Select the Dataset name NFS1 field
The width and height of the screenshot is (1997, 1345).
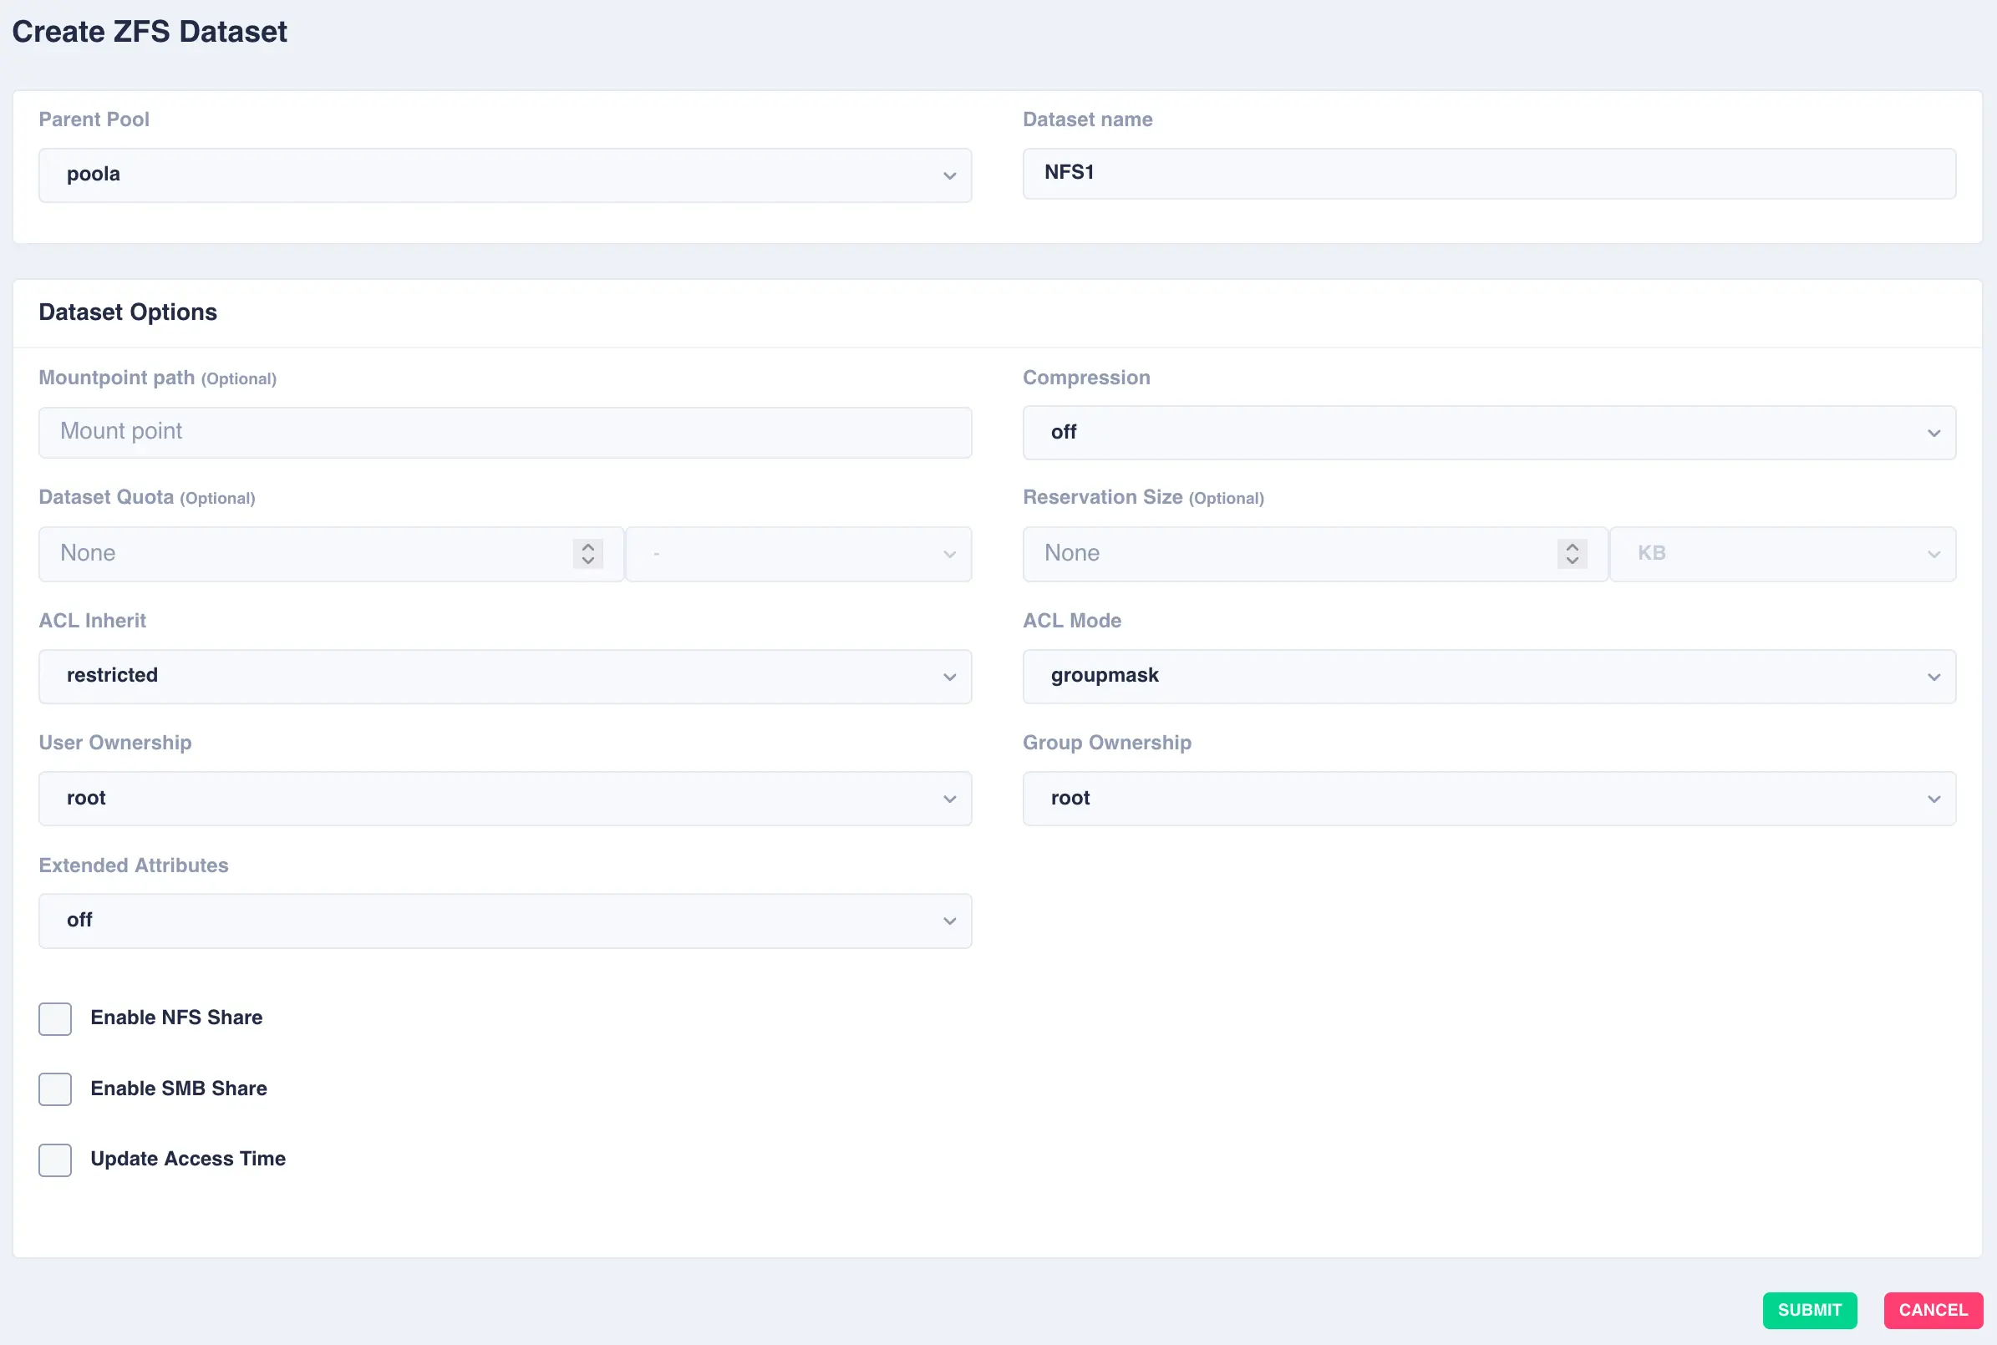tap(1488, 173)
